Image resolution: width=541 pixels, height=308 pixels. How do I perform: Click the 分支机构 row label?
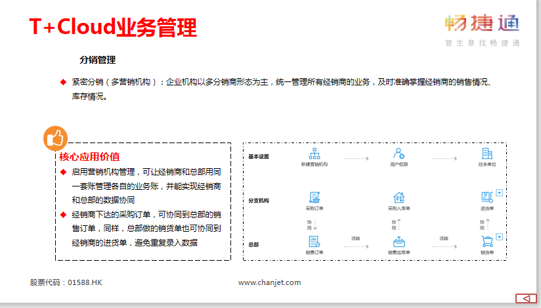(x=259, y=200)
